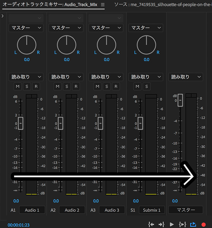Click the master track volume fader handle

point(180,100)
